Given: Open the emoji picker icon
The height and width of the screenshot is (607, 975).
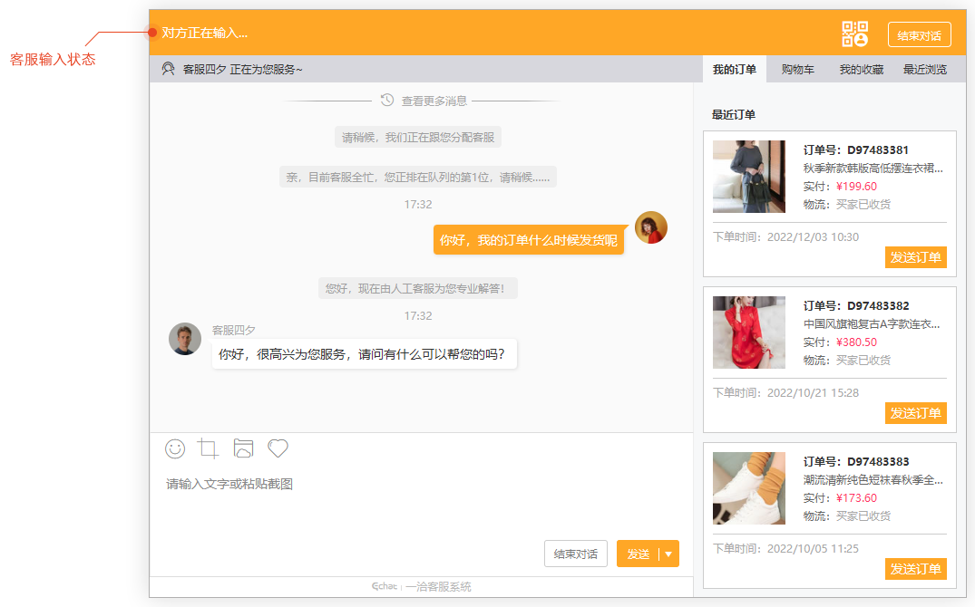Looking at the screenshot, I should (x=175, y=448).
